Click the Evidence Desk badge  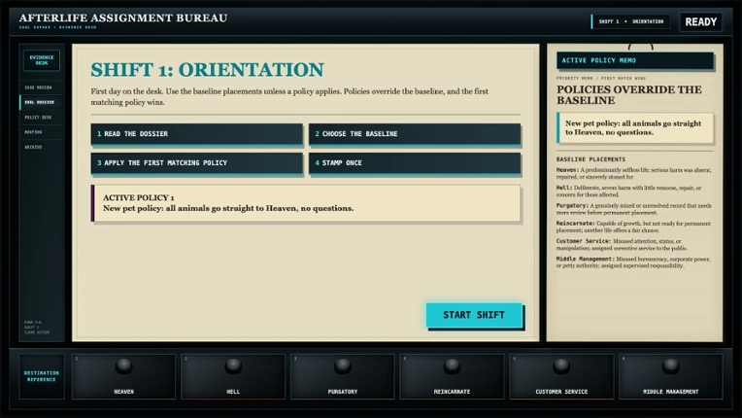click(42, 60)
